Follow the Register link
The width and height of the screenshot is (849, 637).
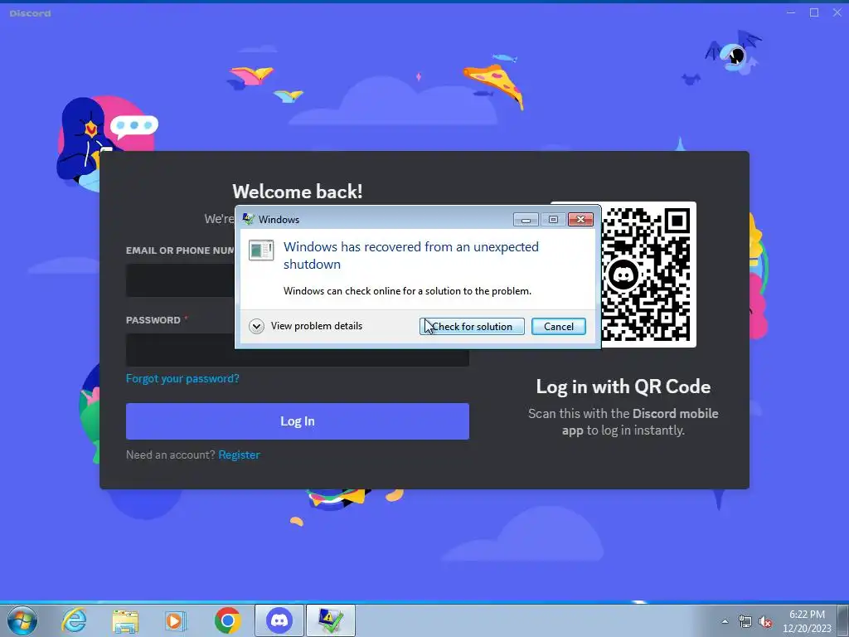240,455
